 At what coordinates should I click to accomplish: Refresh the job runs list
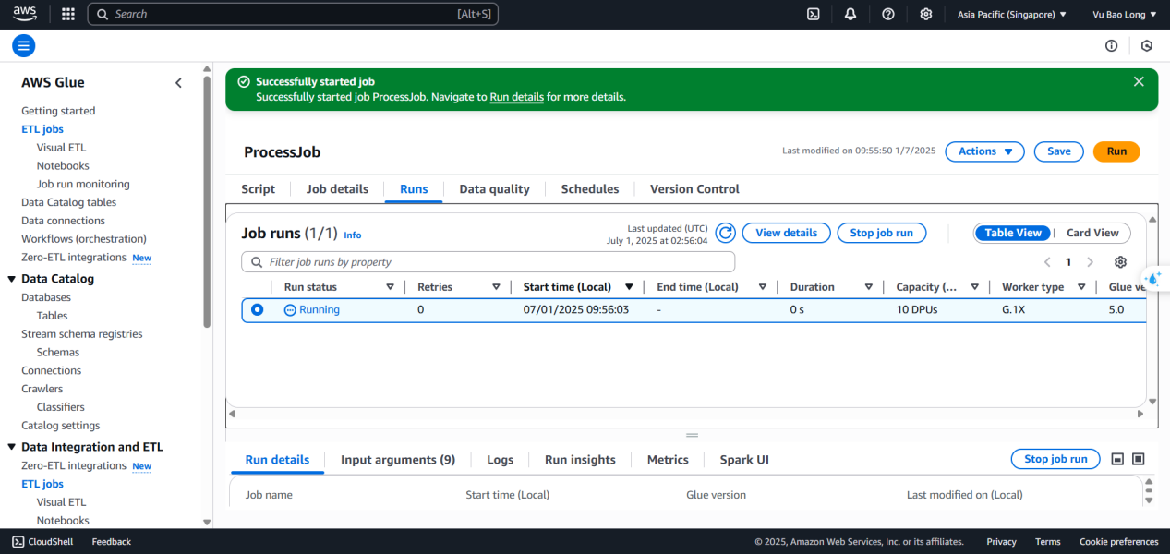[726, 233]
